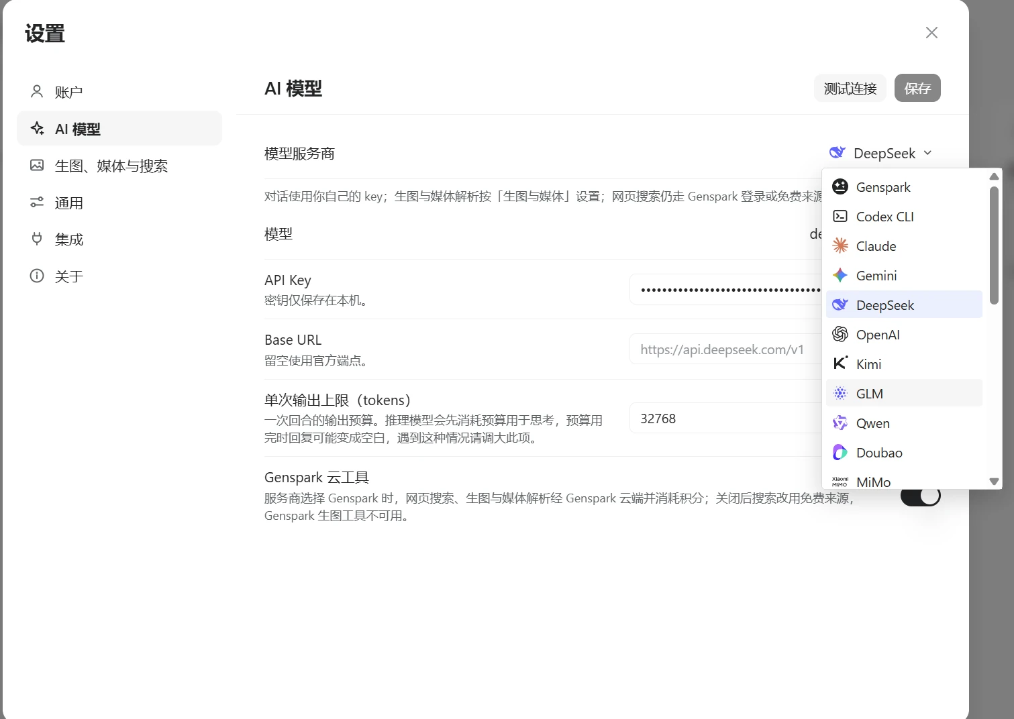Choose DeepSeek in the provider list
The width and height of the screenshot is (1014, 719).
tap(904, 305)
